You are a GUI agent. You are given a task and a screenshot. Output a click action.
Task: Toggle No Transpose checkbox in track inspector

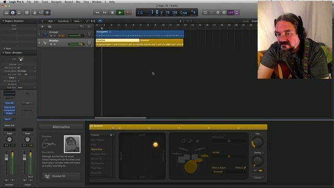tap(19, 81)
